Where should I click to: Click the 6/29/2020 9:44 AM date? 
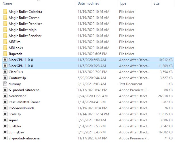click(92, 78)
